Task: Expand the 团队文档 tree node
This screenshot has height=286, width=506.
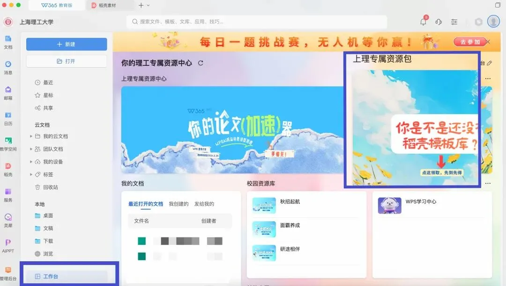Action: [31, 149]
